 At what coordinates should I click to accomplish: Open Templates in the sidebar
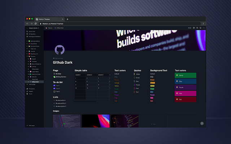point(32,89)
